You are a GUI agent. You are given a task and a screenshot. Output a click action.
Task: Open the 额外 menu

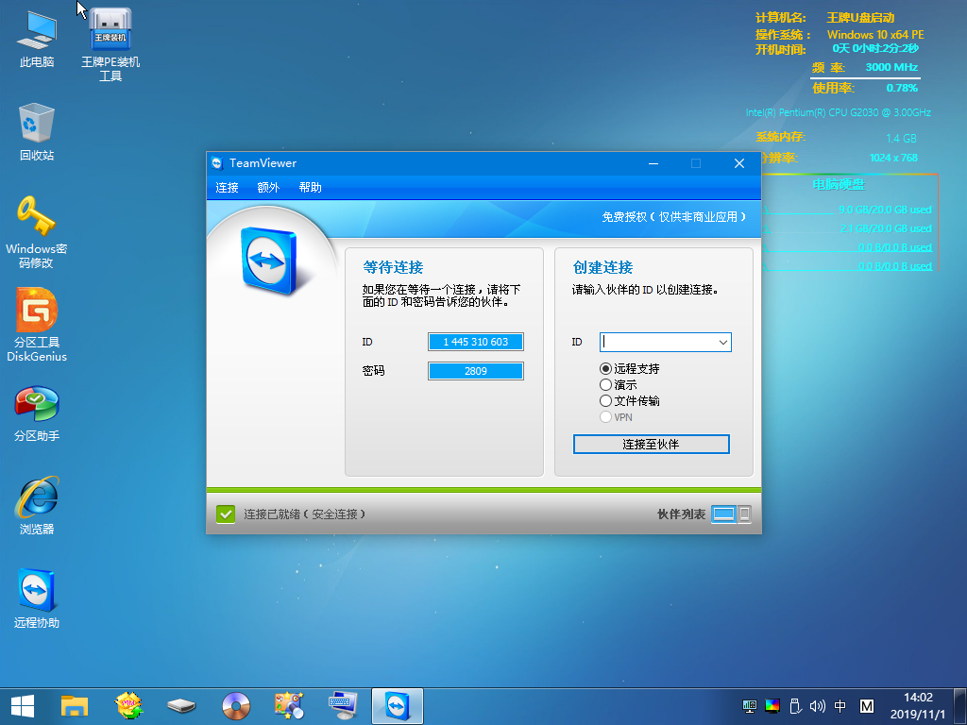[268, 188]
